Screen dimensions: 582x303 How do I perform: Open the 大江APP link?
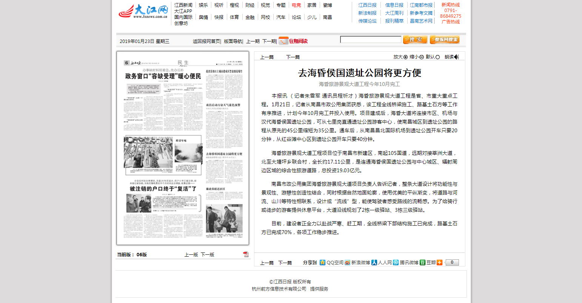[x=183, y=11]
